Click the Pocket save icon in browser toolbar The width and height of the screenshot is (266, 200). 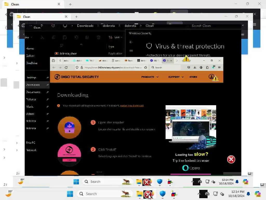(189, 67)
